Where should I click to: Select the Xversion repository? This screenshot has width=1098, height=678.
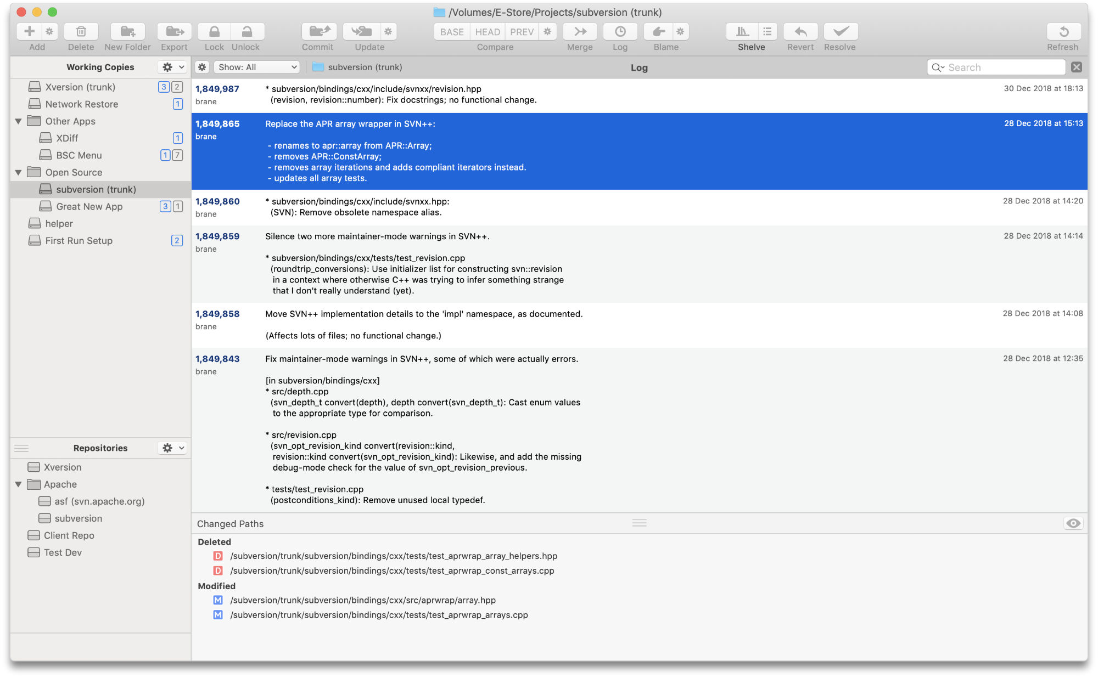click(101, 467)
